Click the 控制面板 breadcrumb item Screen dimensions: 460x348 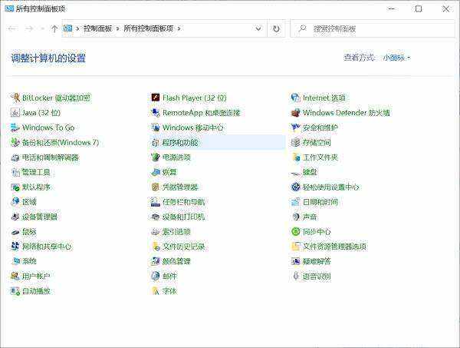(97, 28)
